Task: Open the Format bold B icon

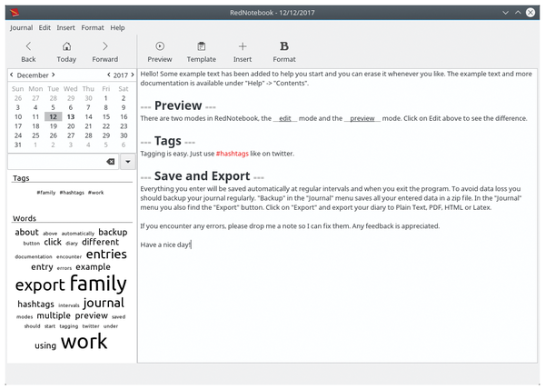Action: [284, 46]
